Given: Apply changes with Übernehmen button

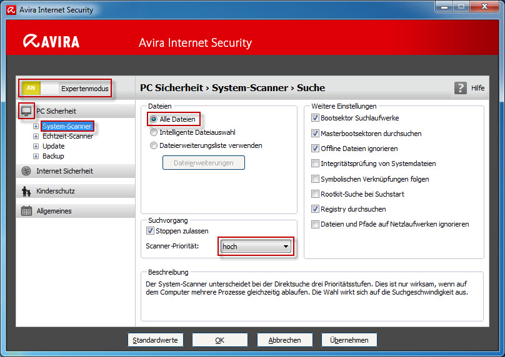Looking at the screenshot, I should click(349, 340).
